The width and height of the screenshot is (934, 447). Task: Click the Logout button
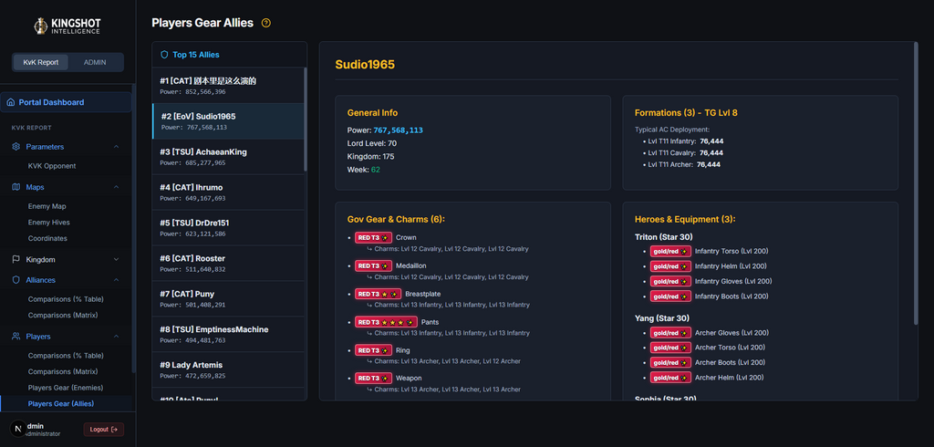click(x=104, y=429)
